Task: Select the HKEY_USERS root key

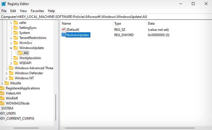Action: tap(8, 113)
